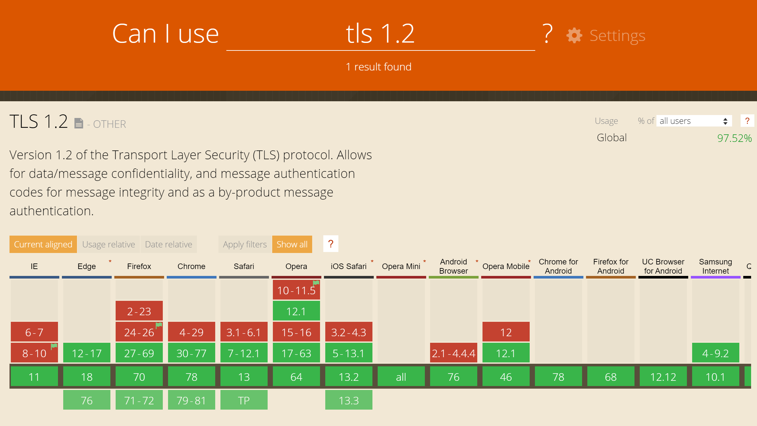Click the TLS 1.2 document icon
Viewport: 757px width, 426px height.
point(79,123)
